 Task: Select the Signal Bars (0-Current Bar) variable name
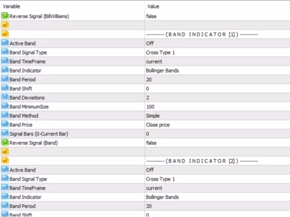[x=39, y=133]
